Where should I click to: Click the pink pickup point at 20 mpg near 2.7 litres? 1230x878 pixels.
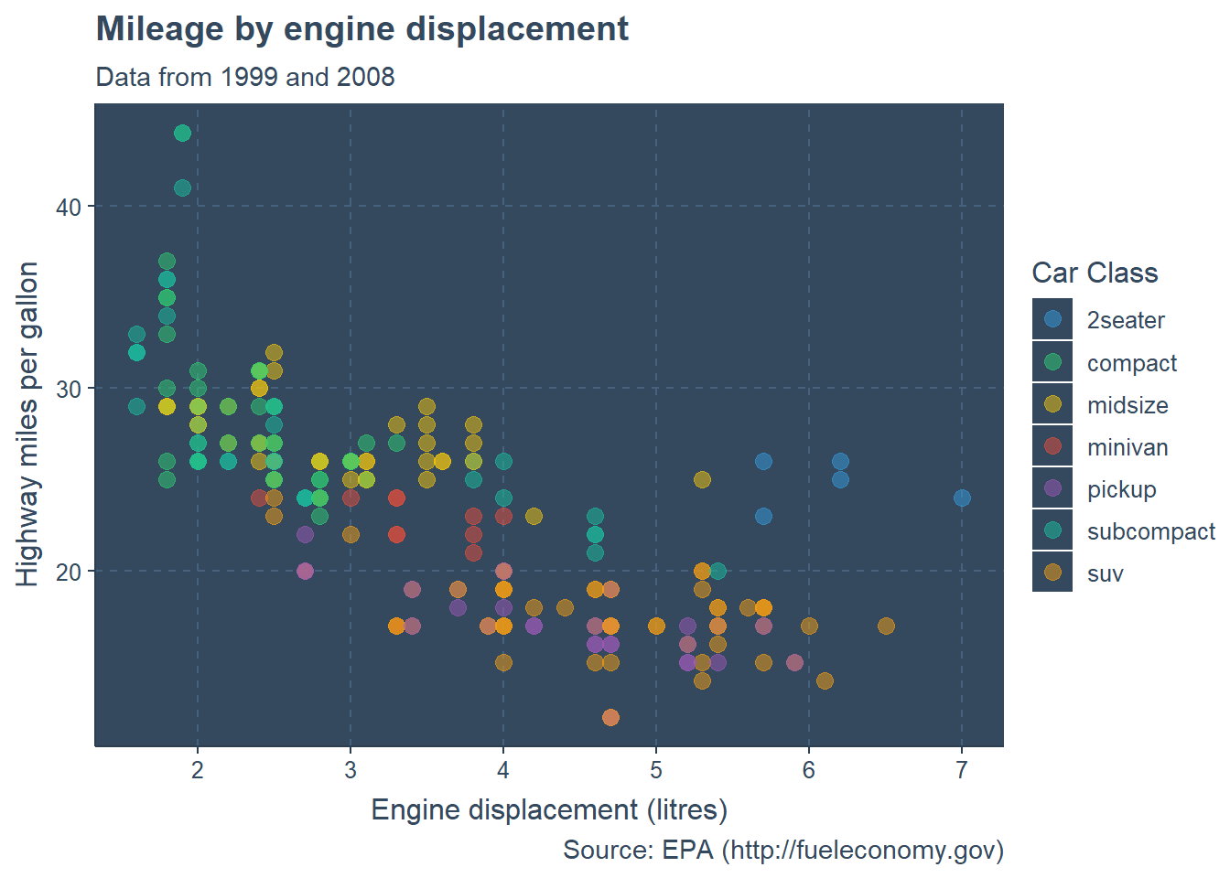click(305, 571)
